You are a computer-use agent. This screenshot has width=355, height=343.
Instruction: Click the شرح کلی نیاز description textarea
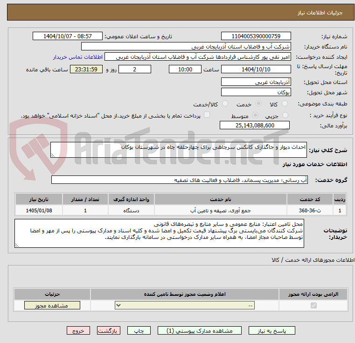(x=178, y=150)
